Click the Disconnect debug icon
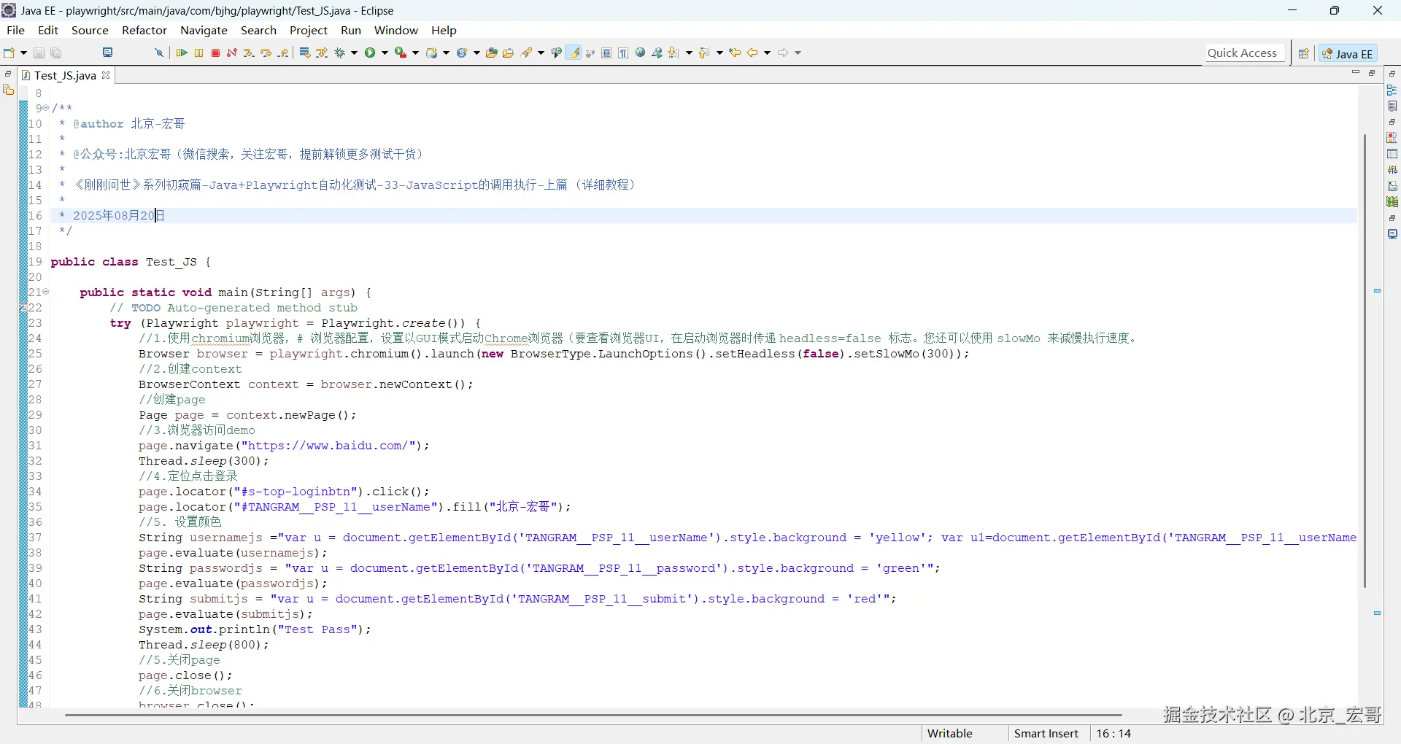 click(232, 53)
